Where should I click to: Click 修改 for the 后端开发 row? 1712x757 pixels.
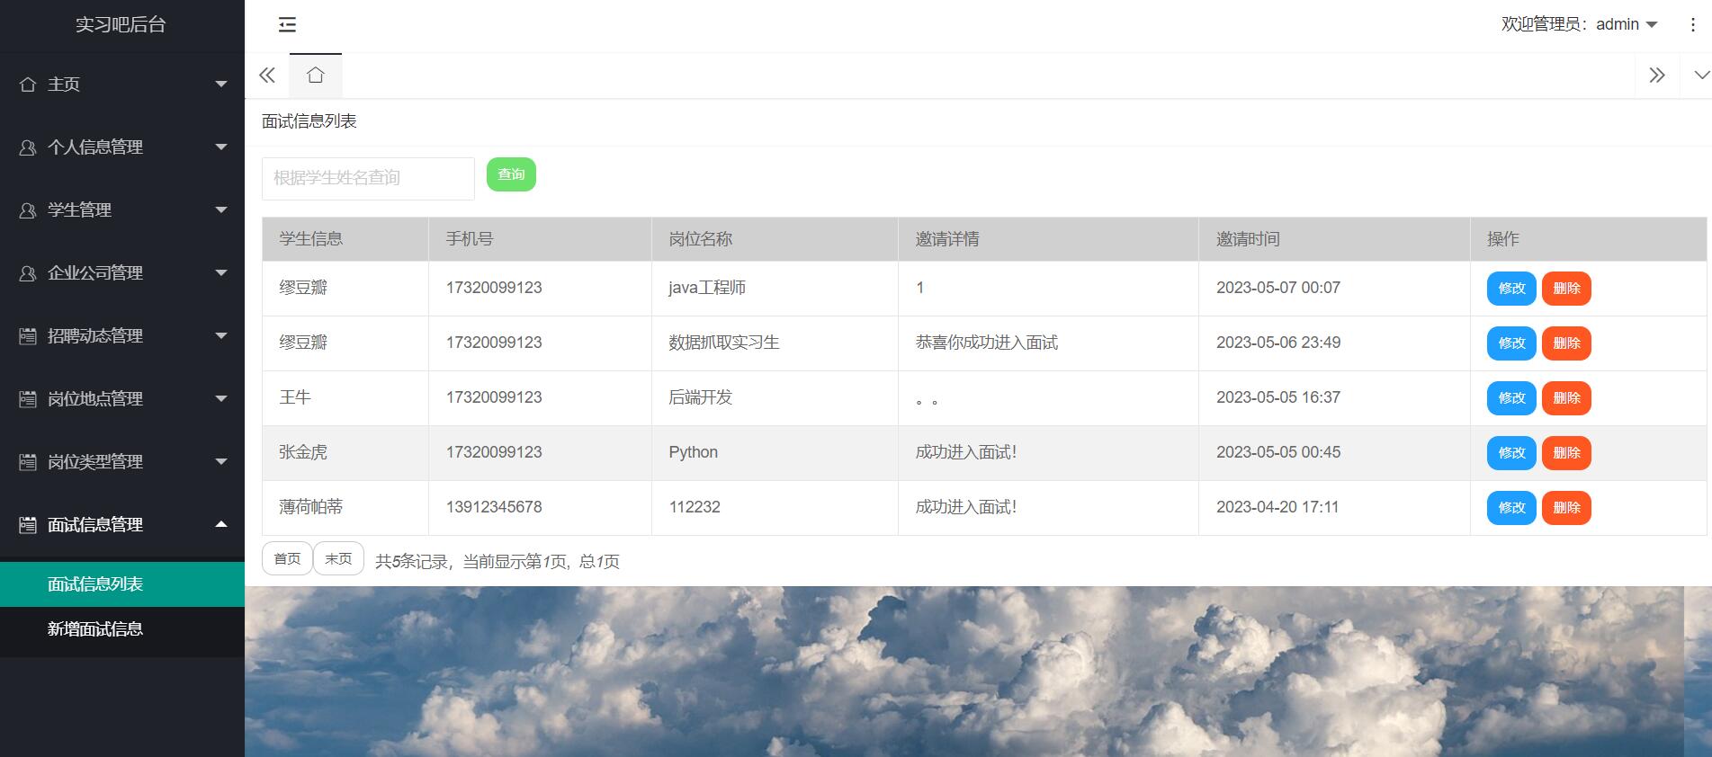point(1511,398)
